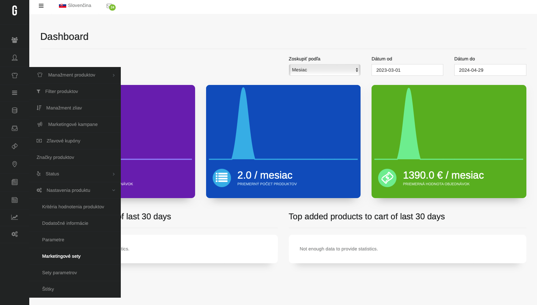Click the green average order value card

(x=449, y=141)
